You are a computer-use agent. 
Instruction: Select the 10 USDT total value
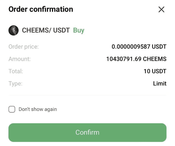(155, 71)
